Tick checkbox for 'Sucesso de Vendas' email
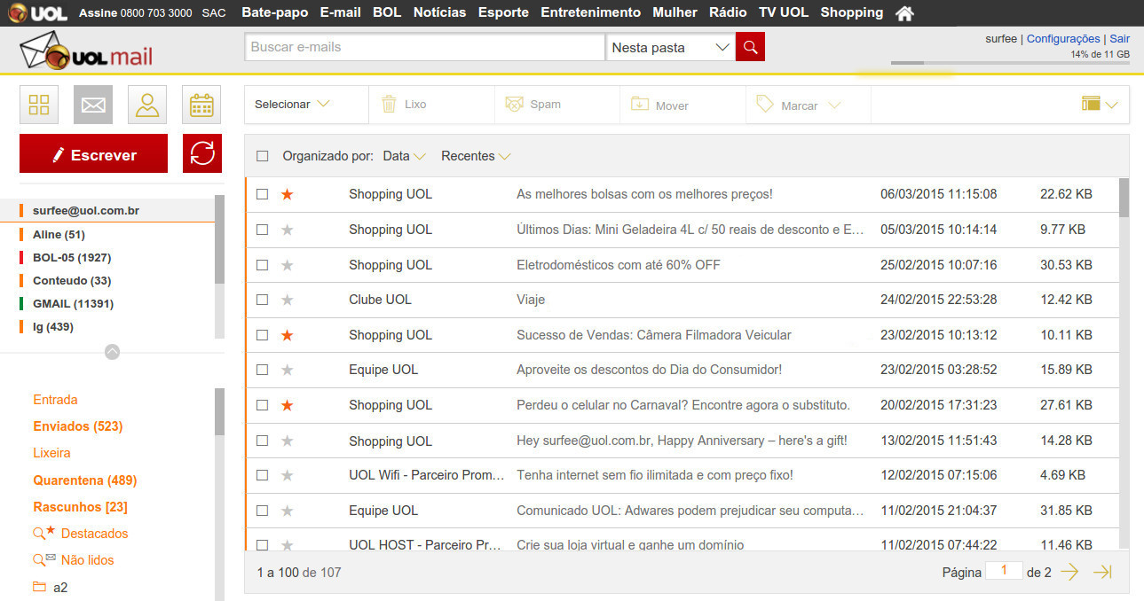Viewport: 1144px width, 601px height. click(262, 335)
